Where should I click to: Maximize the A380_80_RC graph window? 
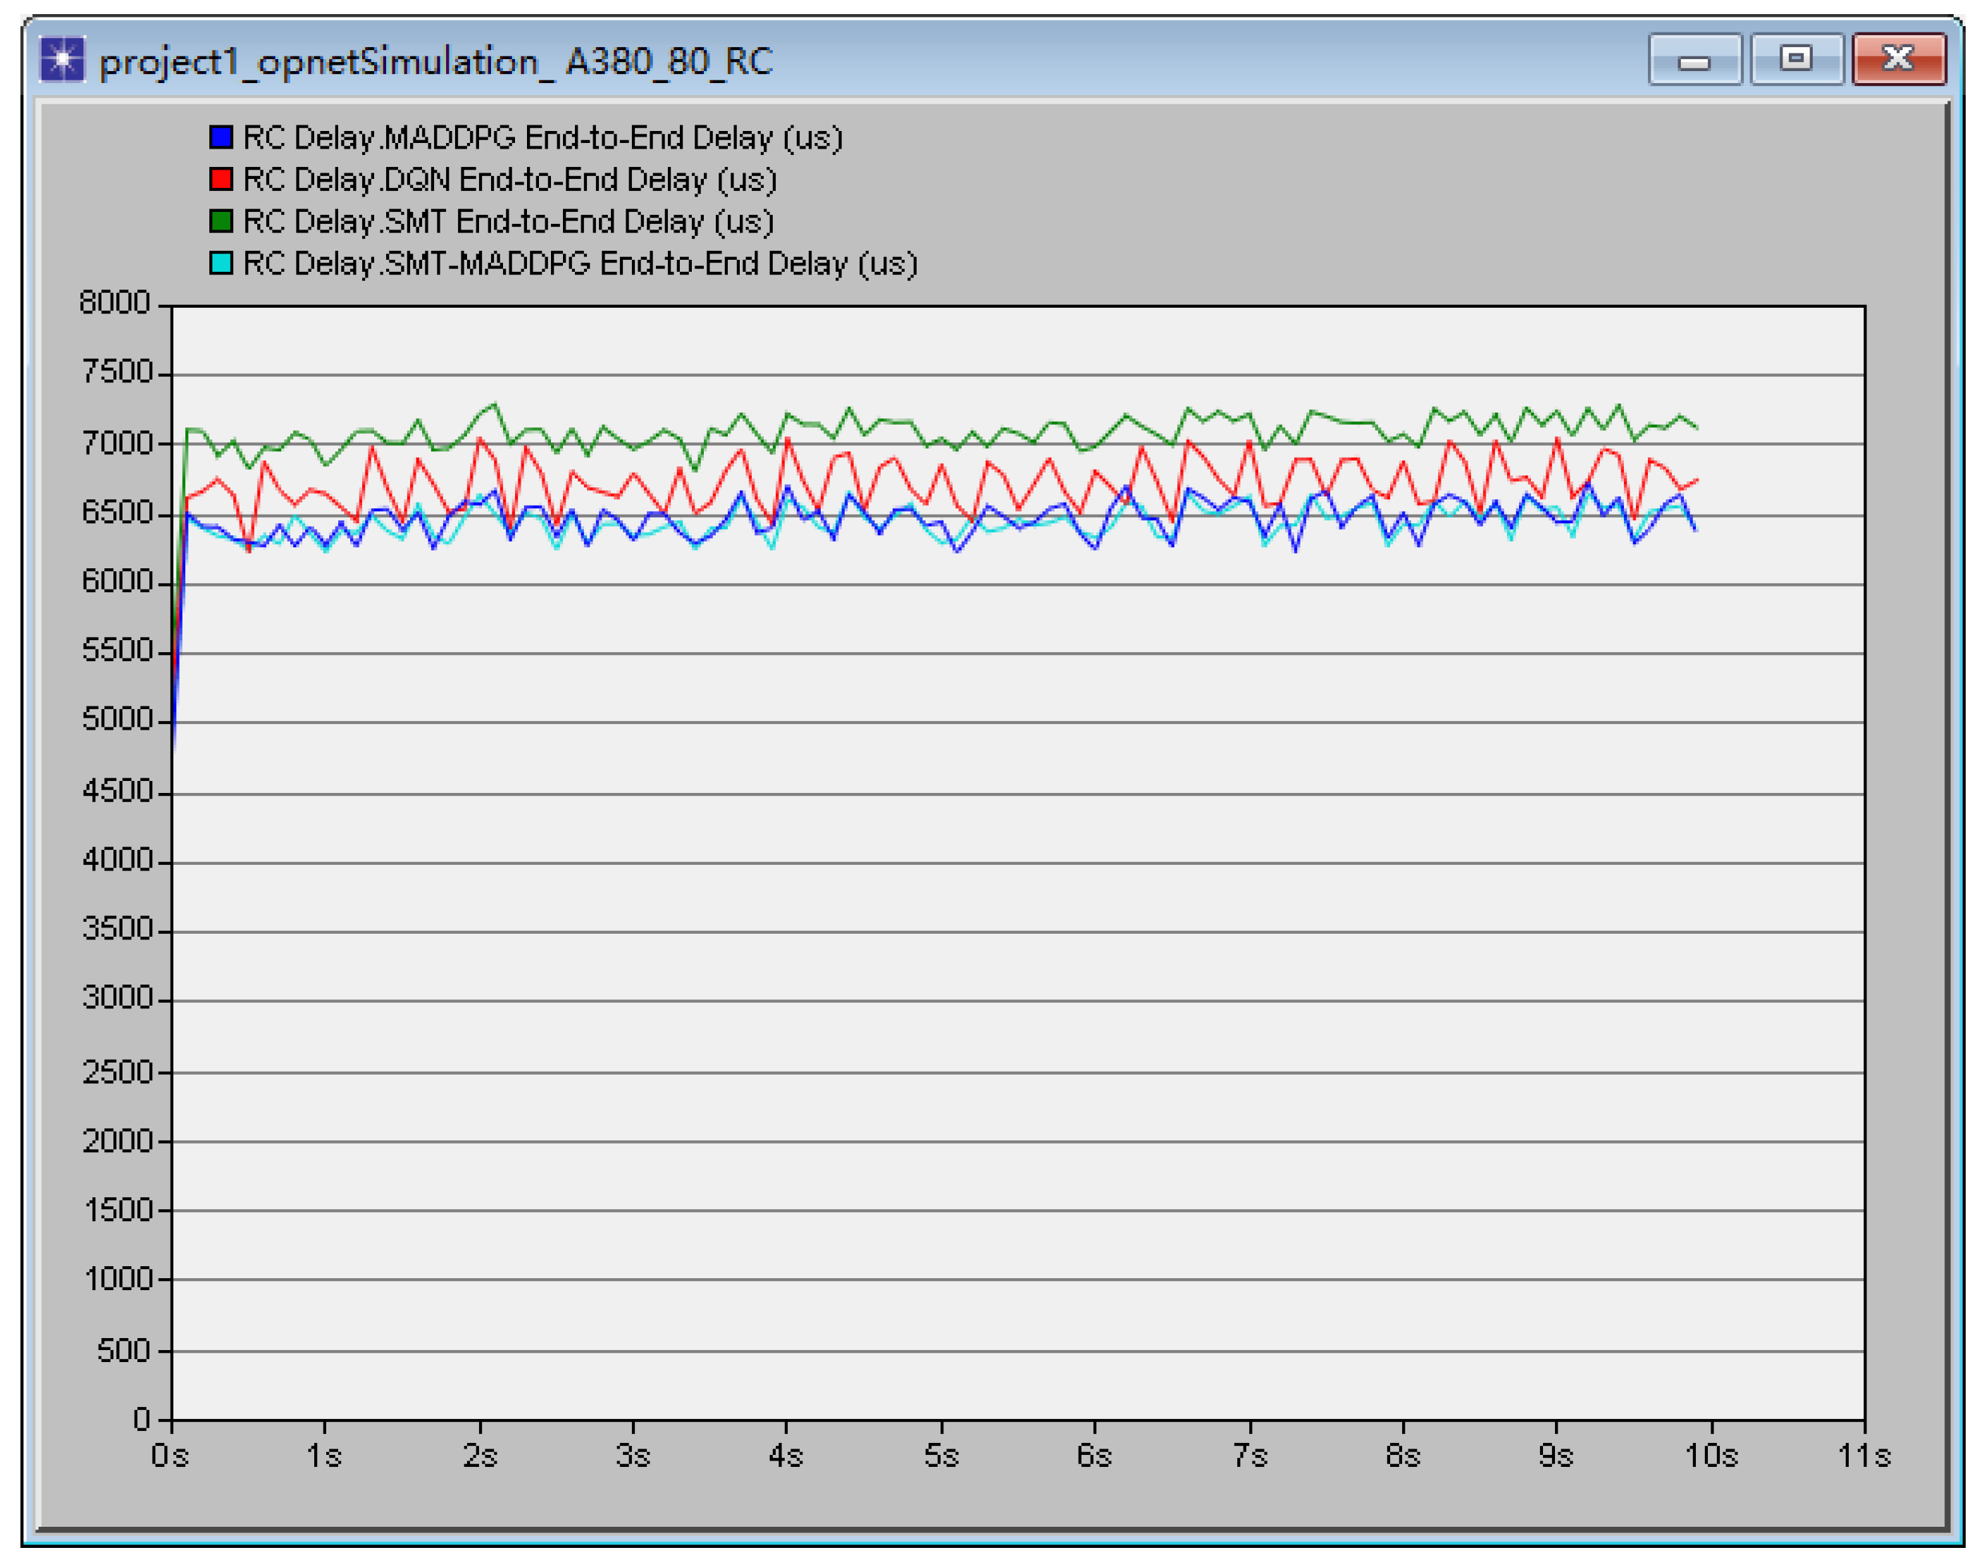1797,61
